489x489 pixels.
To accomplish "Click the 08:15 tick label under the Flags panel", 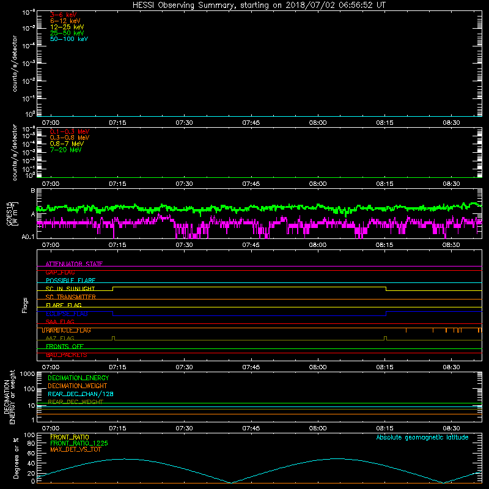I will point(384,367).
